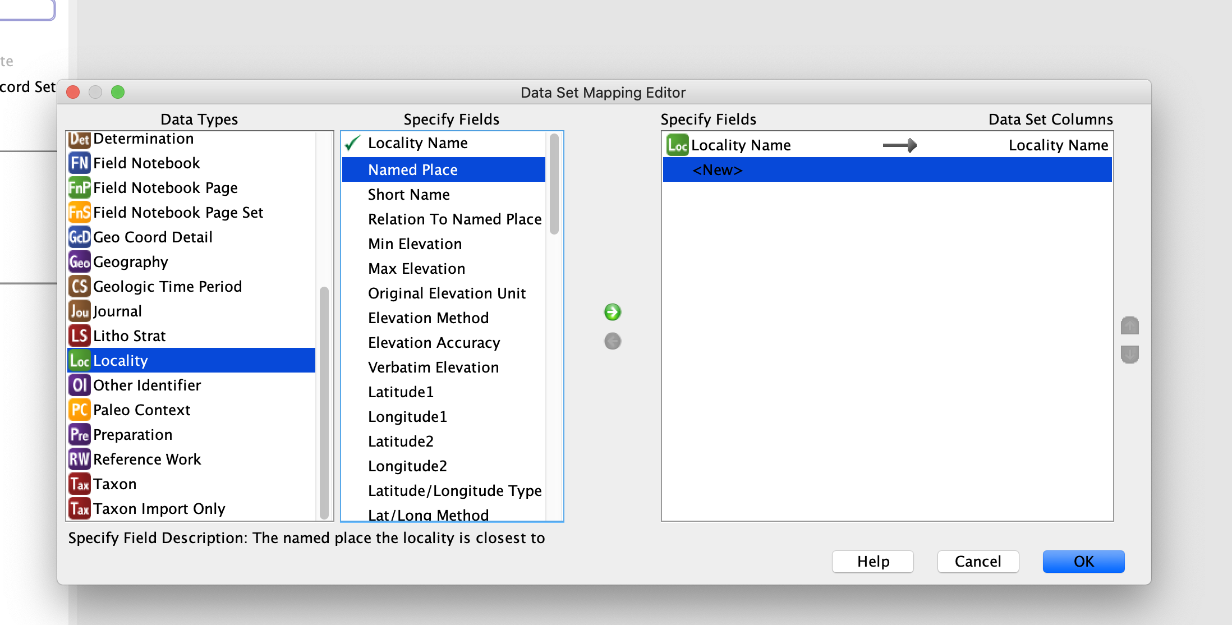Click the Litho Strat icon

(79, 336)
